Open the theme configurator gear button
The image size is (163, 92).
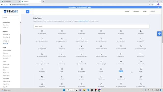[x=159, y=34]
